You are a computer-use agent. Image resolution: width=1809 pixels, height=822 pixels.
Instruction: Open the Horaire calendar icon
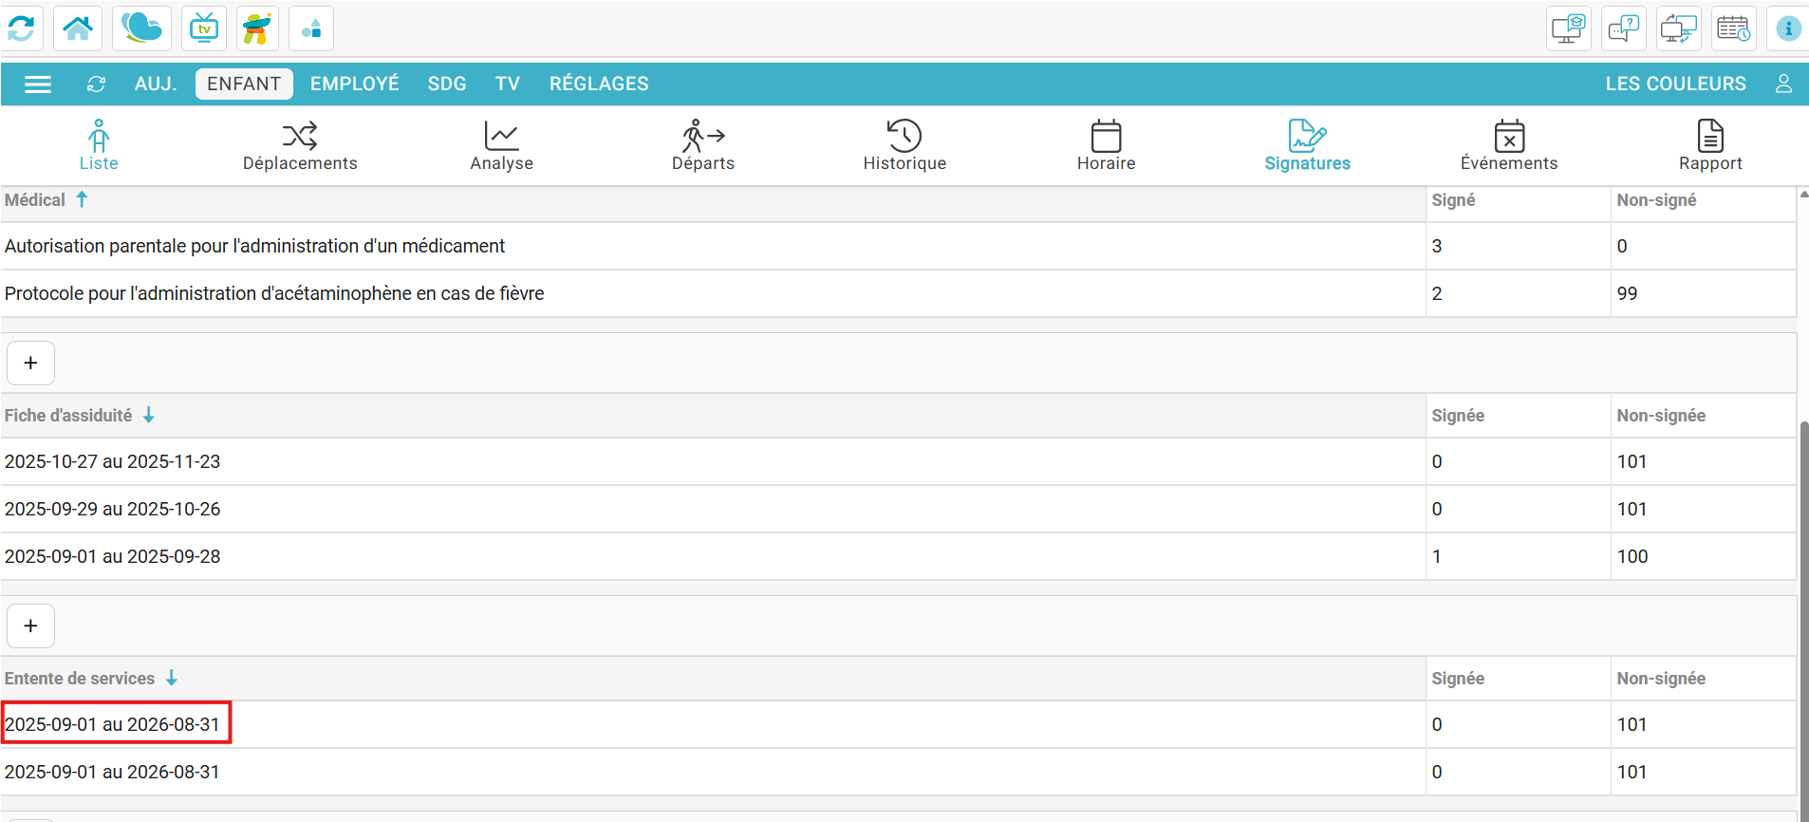click(1106, 137)
